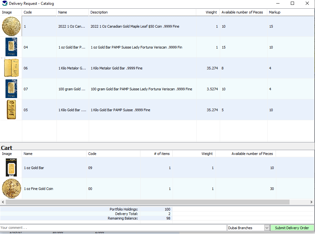Select the PAMP Suisse 1 oz gold bar image
This screenshot has height=234, width=315.
tap(11, 47)
